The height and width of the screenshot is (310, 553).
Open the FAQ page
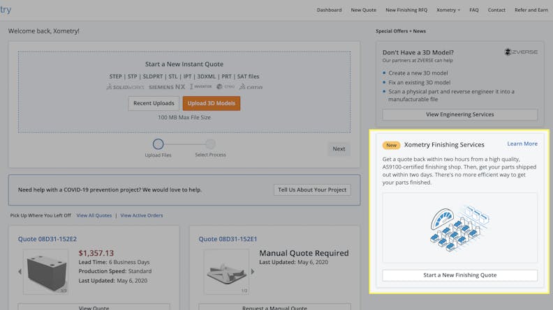pos(474,10)
